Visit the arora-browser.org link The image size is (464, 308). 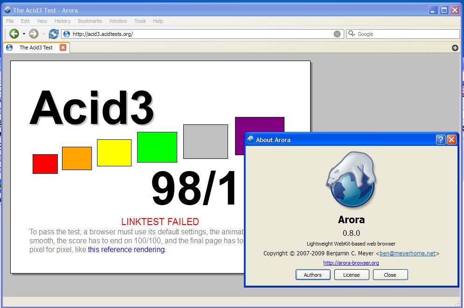click(351, 263)
